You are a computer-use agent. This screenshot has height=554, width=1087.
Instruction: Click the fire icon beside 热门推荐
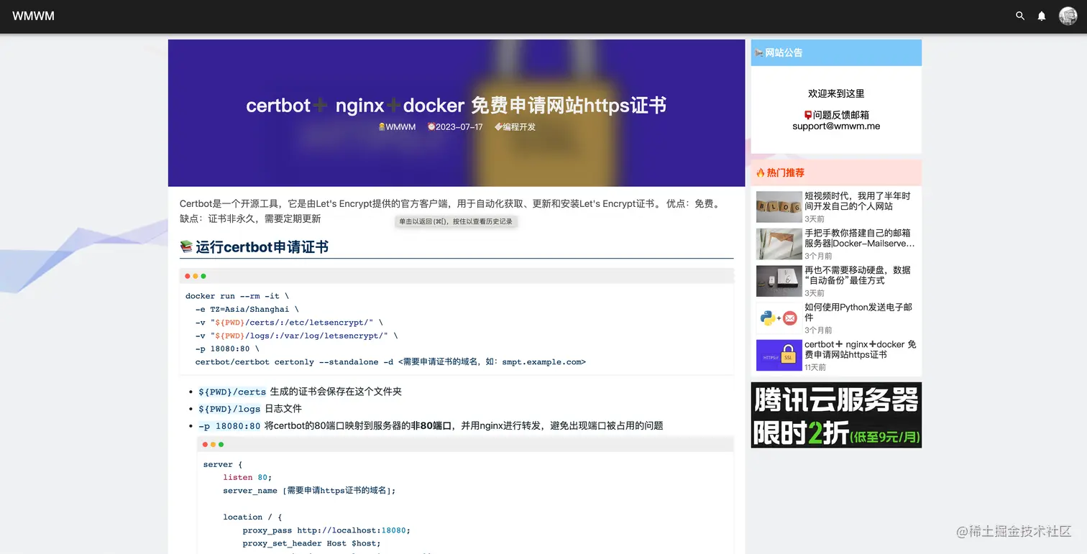coord(761,172)
